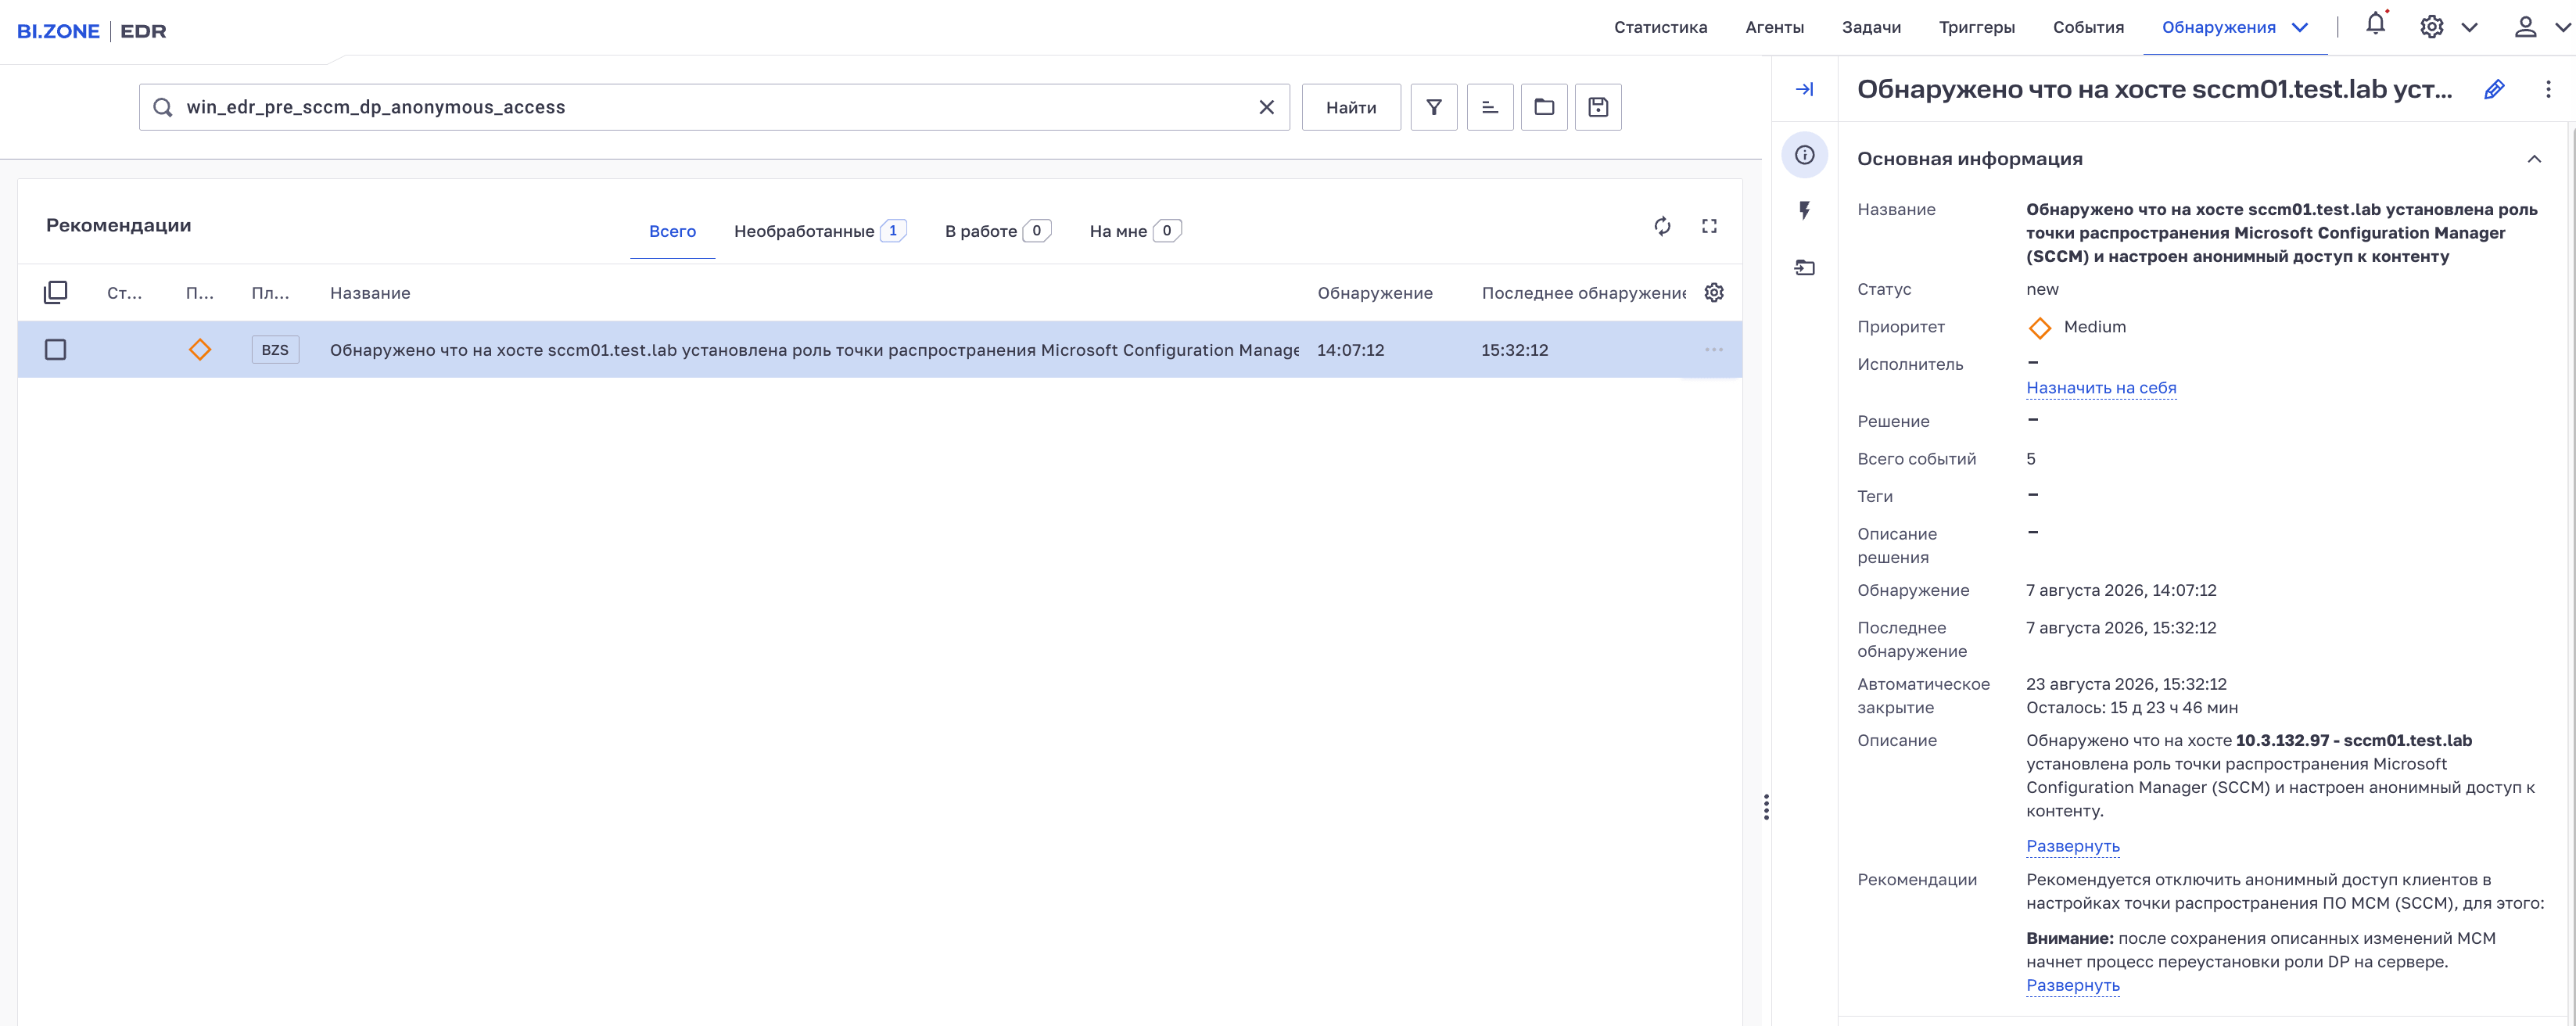This screenshot has width=2576, height=1026.
Task: Click the Назначить на себя link
Action: [2101, 388]
